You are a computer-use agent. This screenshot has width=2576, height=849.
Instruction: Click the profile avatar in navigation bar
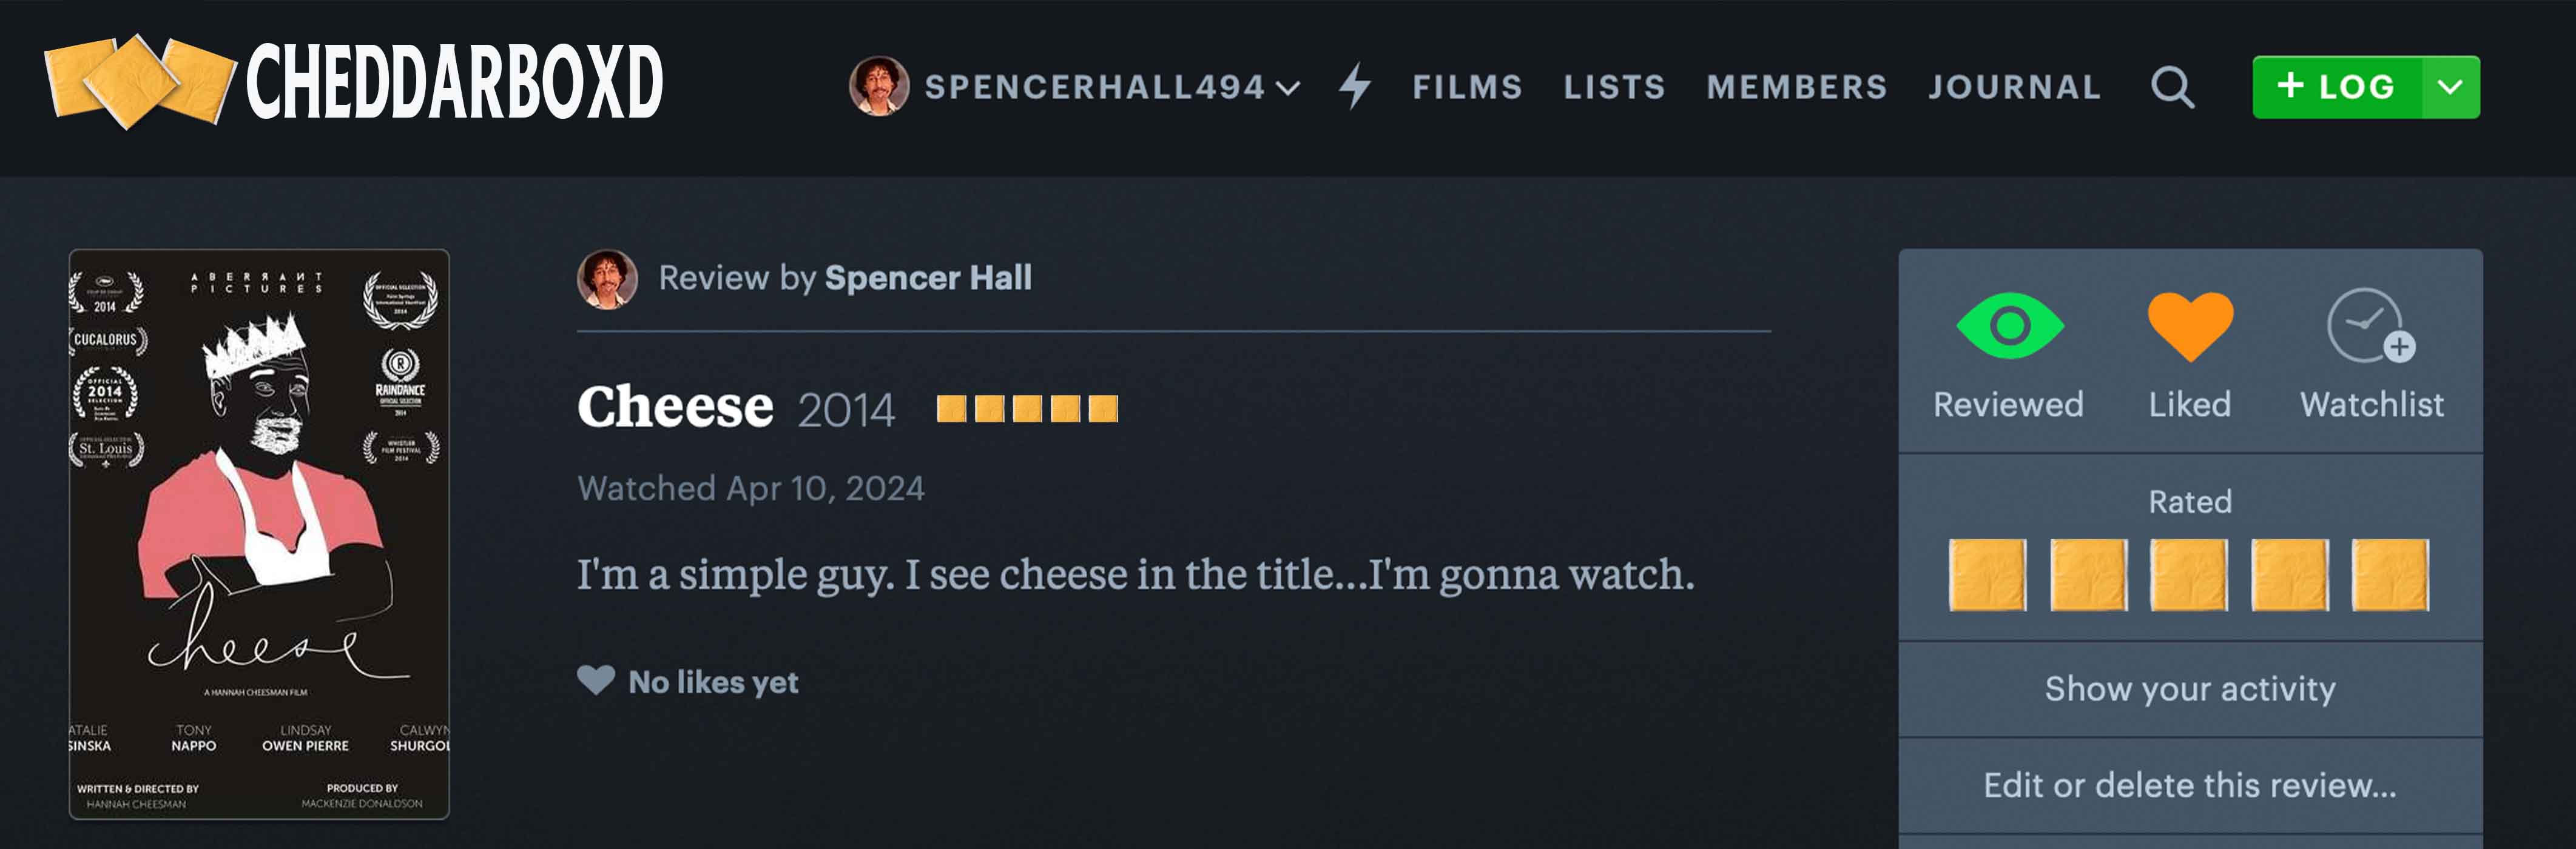coord(878,86)
